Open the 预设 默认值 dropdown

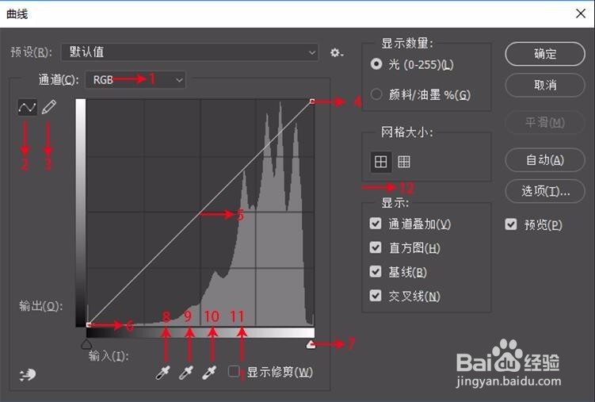[x=189, y=52]
